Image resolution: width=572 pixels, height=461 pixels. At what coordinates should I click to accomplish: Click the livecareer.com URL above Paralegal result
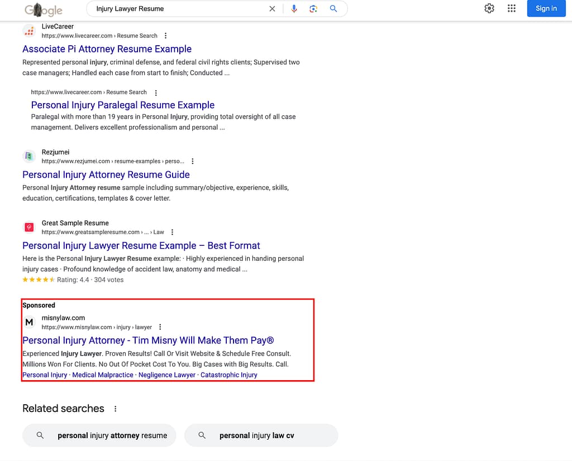click(89, 93)
